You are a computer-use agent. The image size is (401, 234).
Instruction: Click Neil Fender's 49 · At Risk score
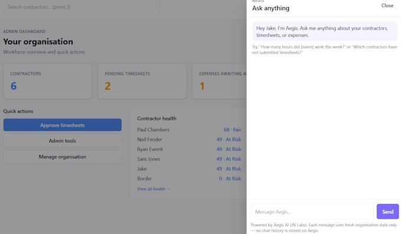click(229, 139)
